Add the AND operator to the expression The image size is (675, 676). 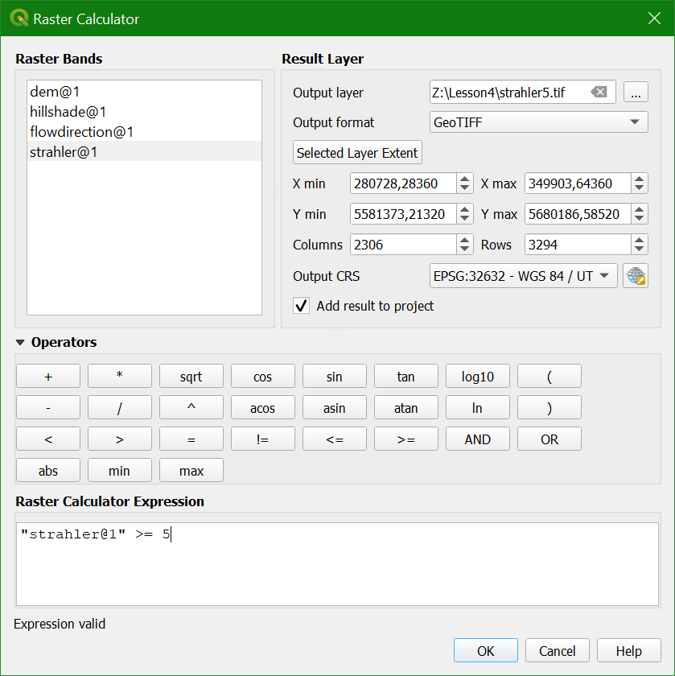[x=477, y=439]
